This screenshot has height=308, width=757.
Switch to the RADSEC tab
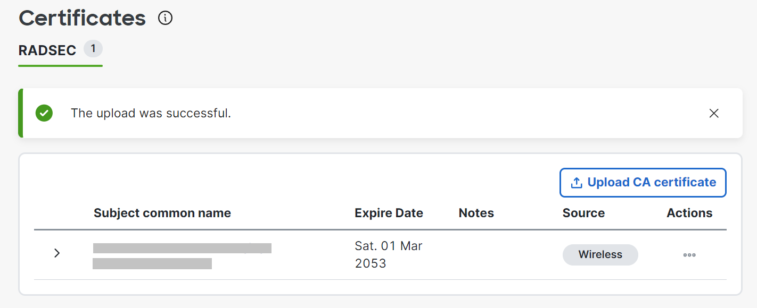[47, 50]
